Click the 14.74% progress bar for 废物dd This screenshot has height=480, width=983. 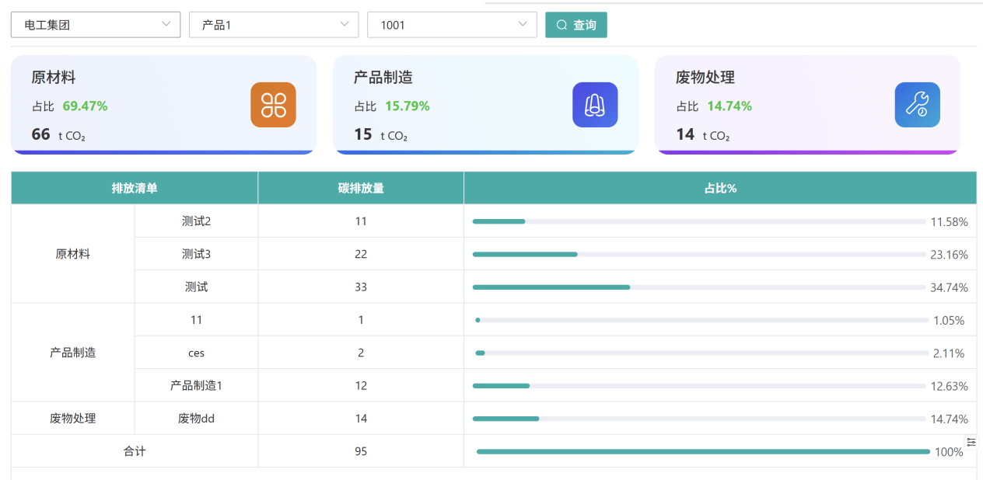[699, 419]
